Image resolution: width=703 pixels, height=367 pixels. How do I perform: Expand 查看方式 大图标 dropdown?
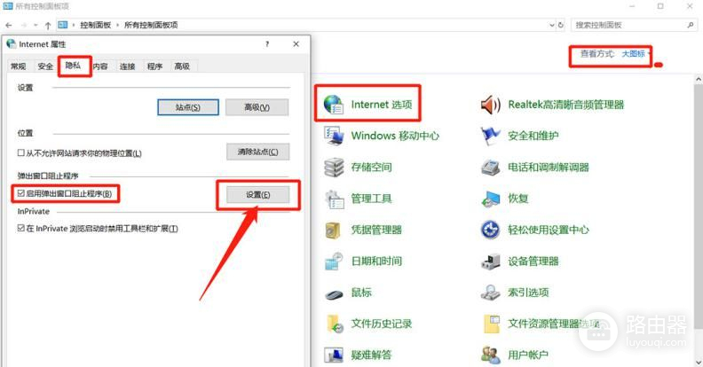[635, 54]
